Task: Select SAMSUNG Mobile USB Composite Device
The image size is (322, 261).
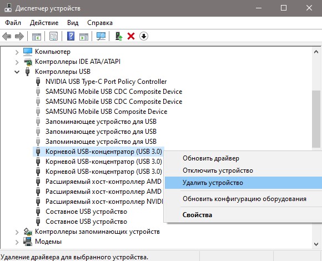Action: [106, 112]
